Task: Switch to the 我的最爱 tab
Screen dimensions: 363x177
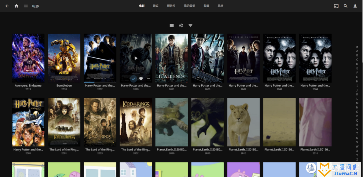Action: pos(189,6)
